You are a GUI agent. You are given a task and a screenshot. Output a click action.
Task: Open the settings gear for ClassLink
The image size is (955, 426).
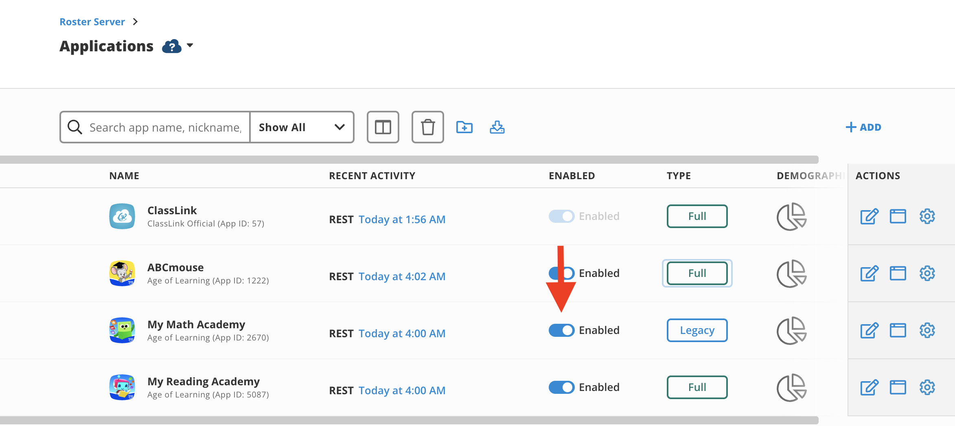927,216
